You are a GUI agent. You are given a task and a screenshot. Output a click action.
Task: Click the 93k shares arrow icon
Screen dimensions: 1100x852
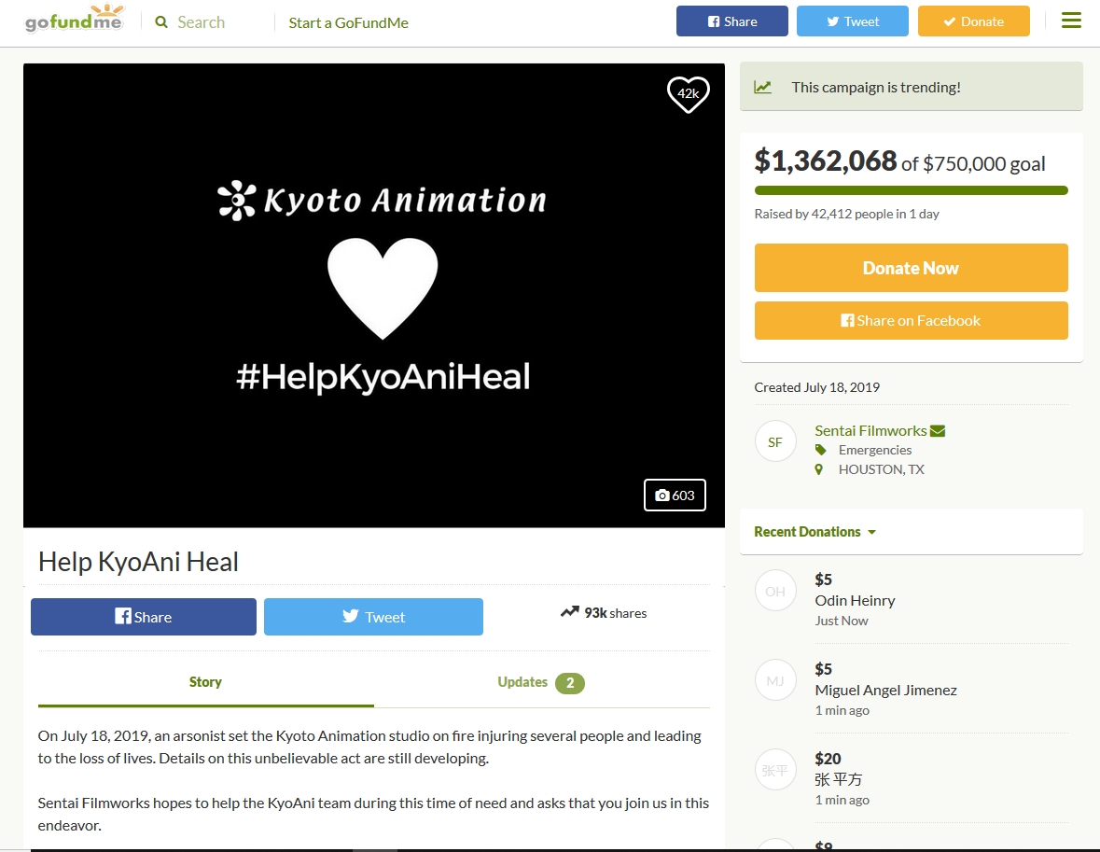tap(570, 612)
